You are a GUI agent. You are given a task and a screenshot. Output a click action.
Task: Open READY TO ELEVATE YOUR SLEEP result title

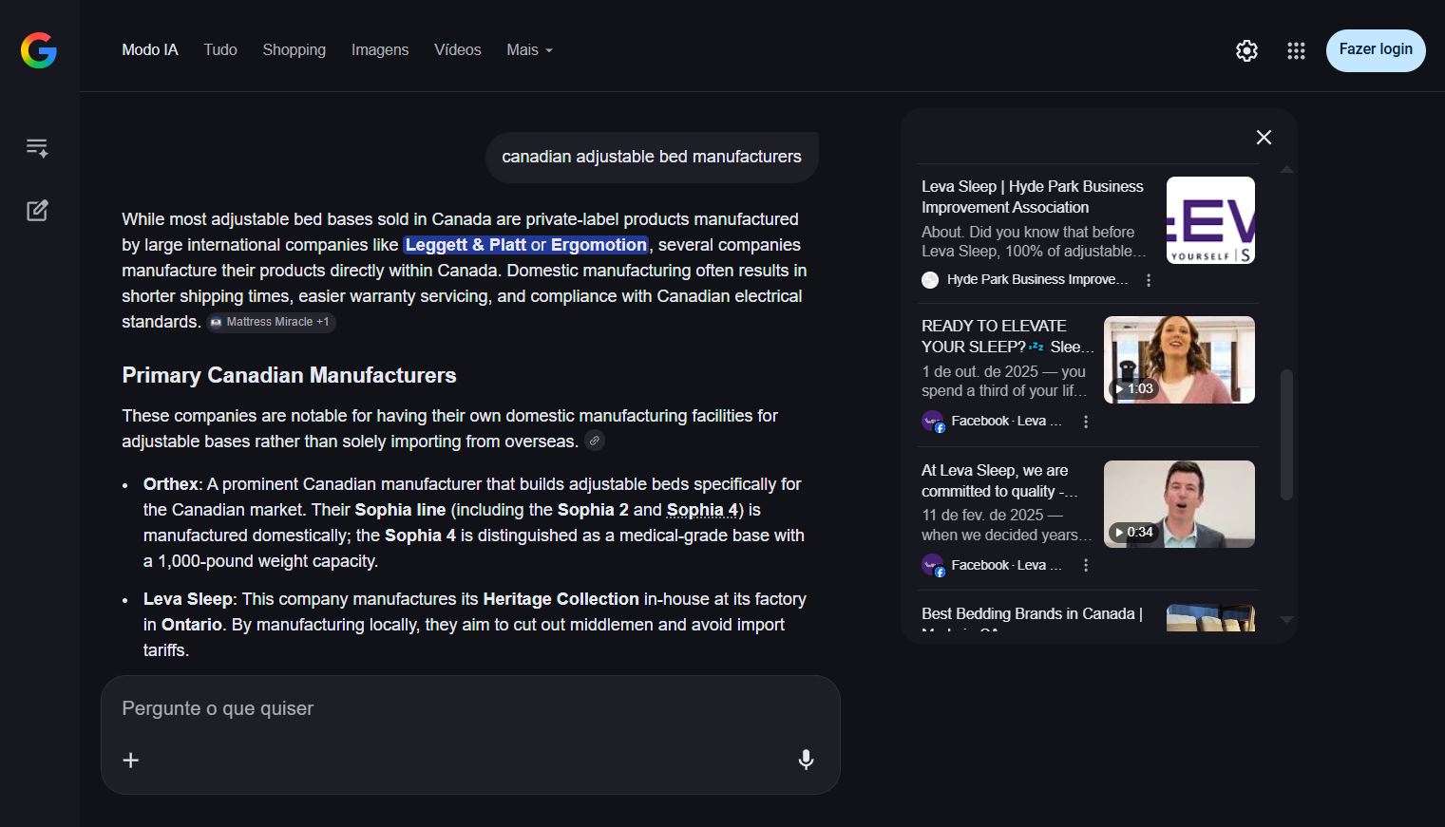point(1007,336)
